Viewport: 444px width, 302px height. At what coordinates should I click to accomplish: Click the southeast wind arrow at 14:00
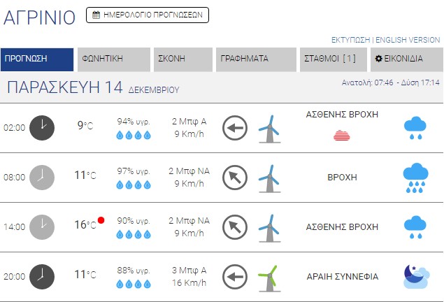[x=235, y=227]
